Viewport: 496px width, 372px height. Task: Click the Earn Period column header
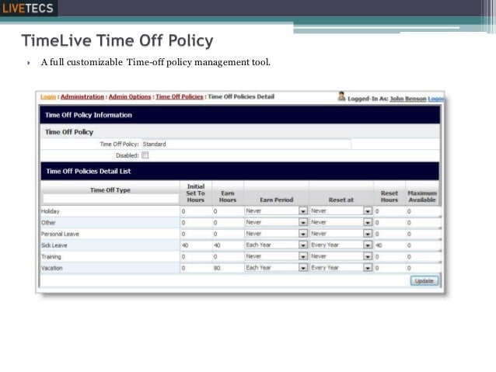(x=277, y=200)
